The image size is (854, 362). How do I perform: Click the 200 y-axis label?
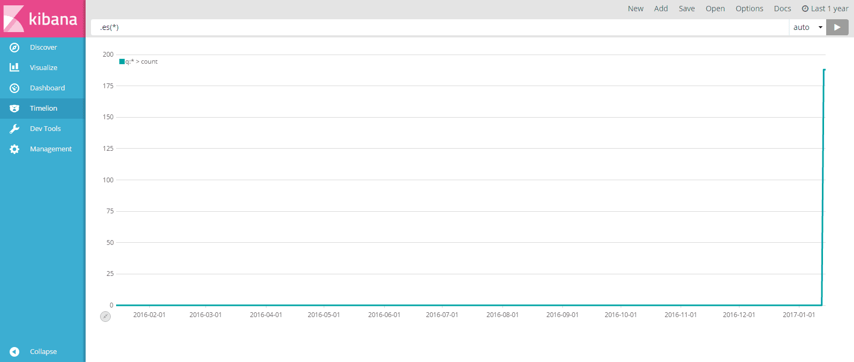coord(108,55)
